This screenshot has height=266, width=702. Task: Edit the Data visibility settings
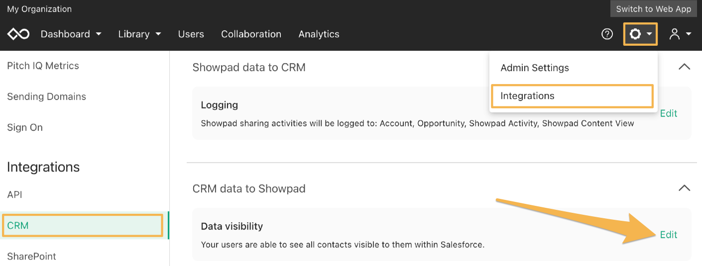tap(668, 235)
